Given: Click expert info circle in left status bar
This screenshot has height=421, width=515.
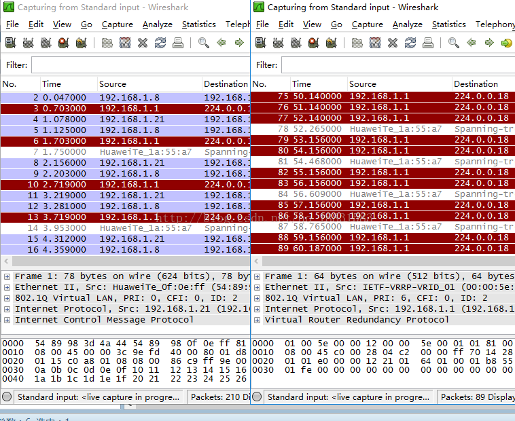Looking at the screenshot, I should click(7, 397).
